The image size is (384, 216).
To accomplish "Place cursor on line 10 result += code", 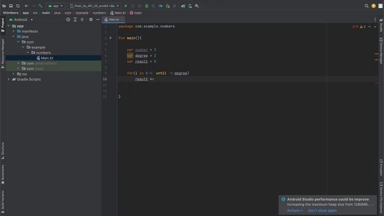I will point(145,79).
